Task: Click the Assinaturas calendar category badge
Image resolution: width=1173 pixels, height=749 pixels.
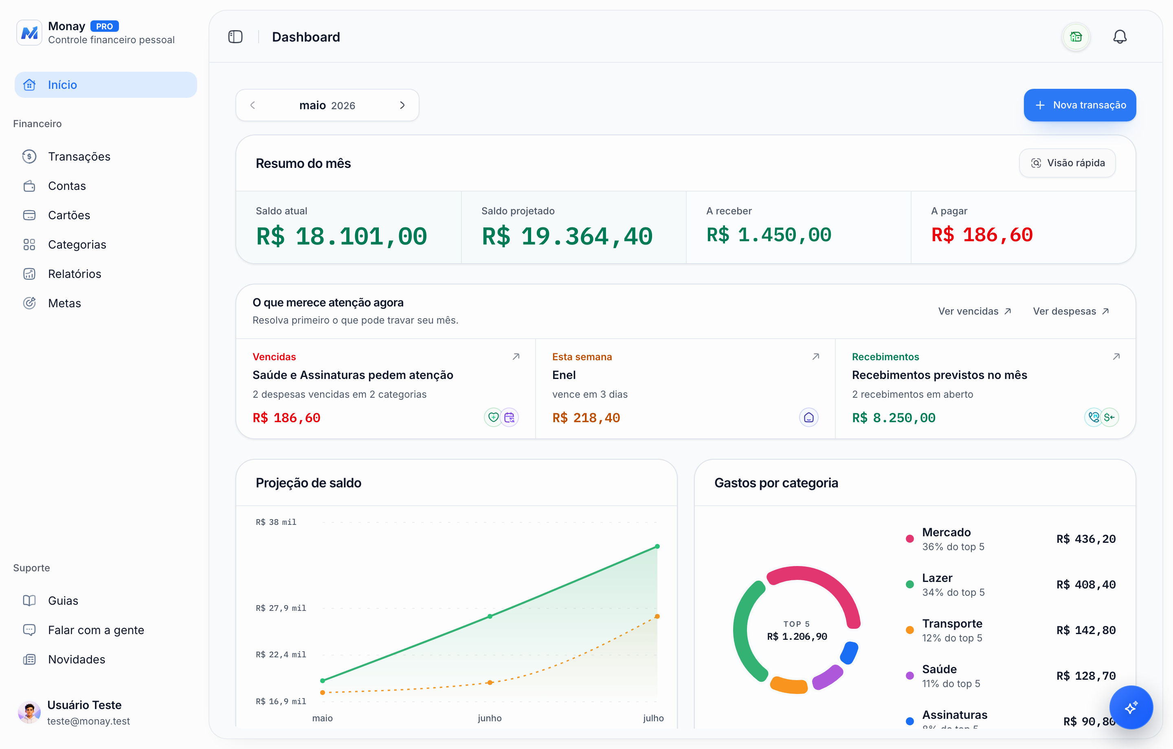Action: pyautogui.click(x=510, y=417)
